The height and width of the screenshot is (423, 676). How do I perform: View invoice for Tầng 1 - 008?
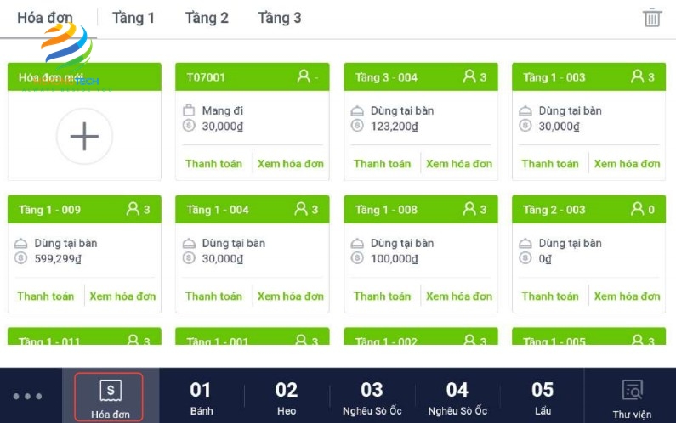459,296
